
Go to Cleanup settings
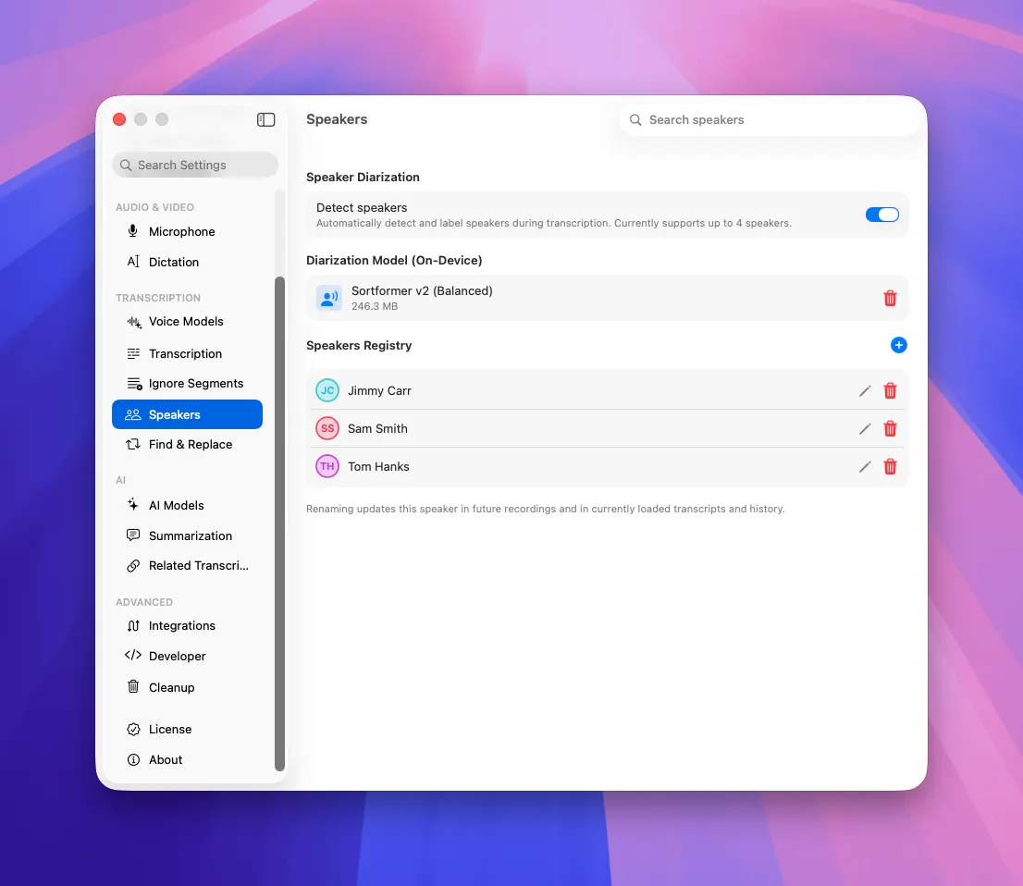(187, 687)
